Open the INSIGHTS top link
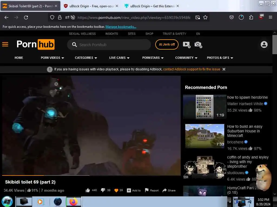The height and width of the screenshot is (207, 277). point(112,34)
